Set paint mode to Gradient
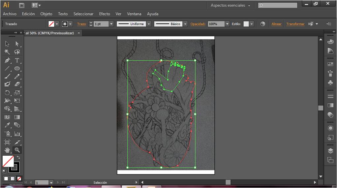Viewport: 337px width, 188px height. point(13,178)
